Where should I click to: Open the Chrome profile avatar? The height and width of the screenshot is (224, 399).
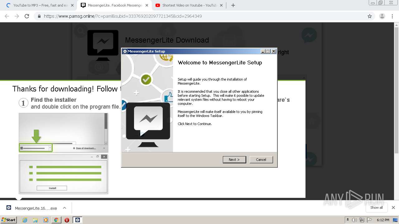(382, 16)
